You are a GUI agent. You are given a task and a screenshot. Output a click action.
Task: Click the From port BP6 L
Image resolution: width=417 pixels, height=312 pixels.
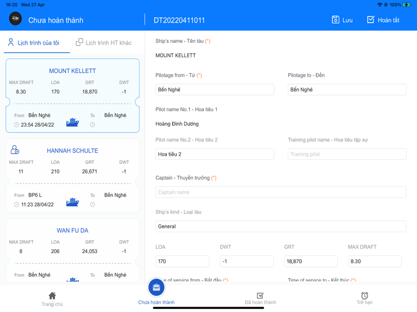[35, 195]
